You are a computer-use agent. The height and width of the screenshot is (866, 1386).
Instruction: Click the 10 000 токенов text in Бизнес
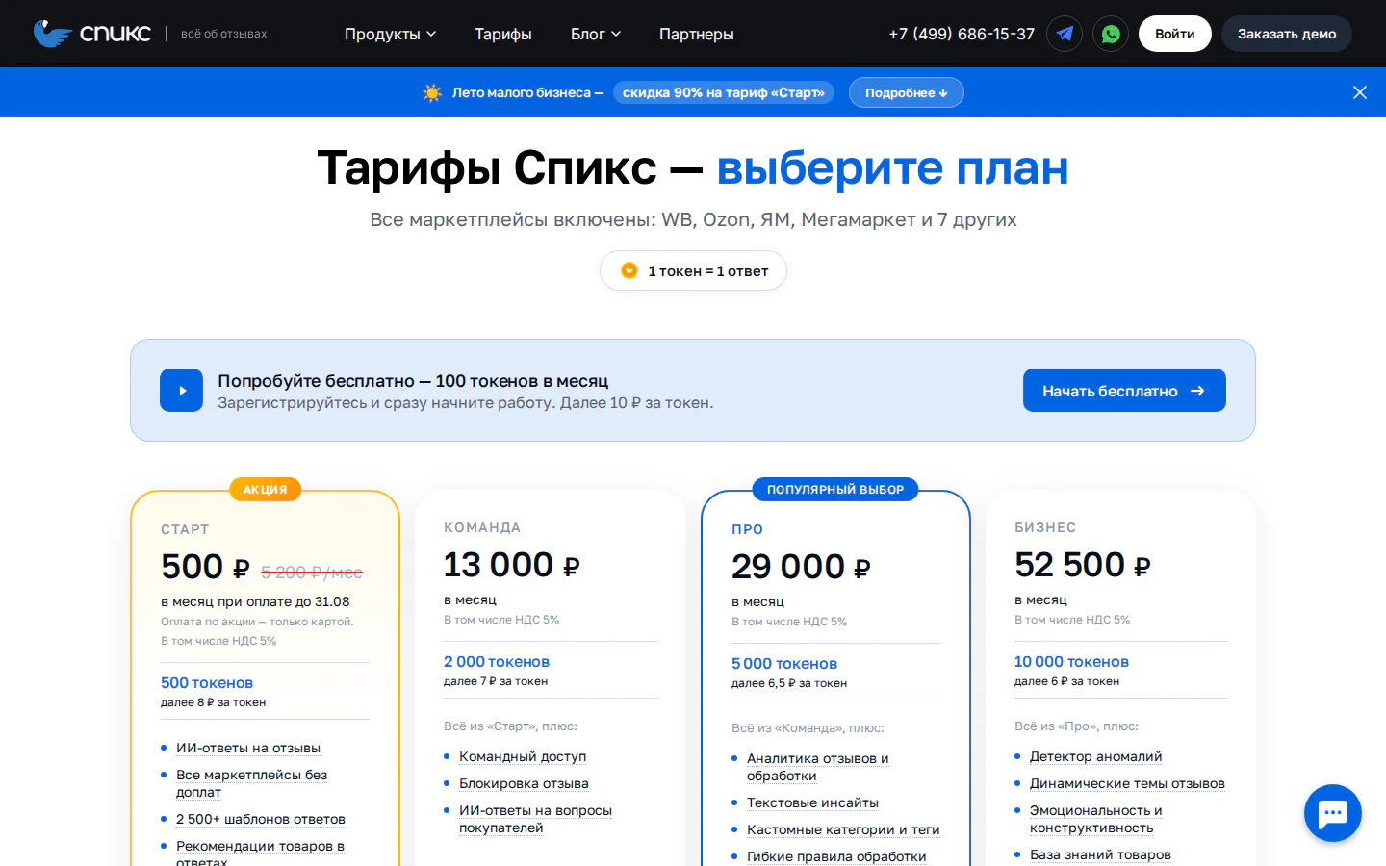1071,661
